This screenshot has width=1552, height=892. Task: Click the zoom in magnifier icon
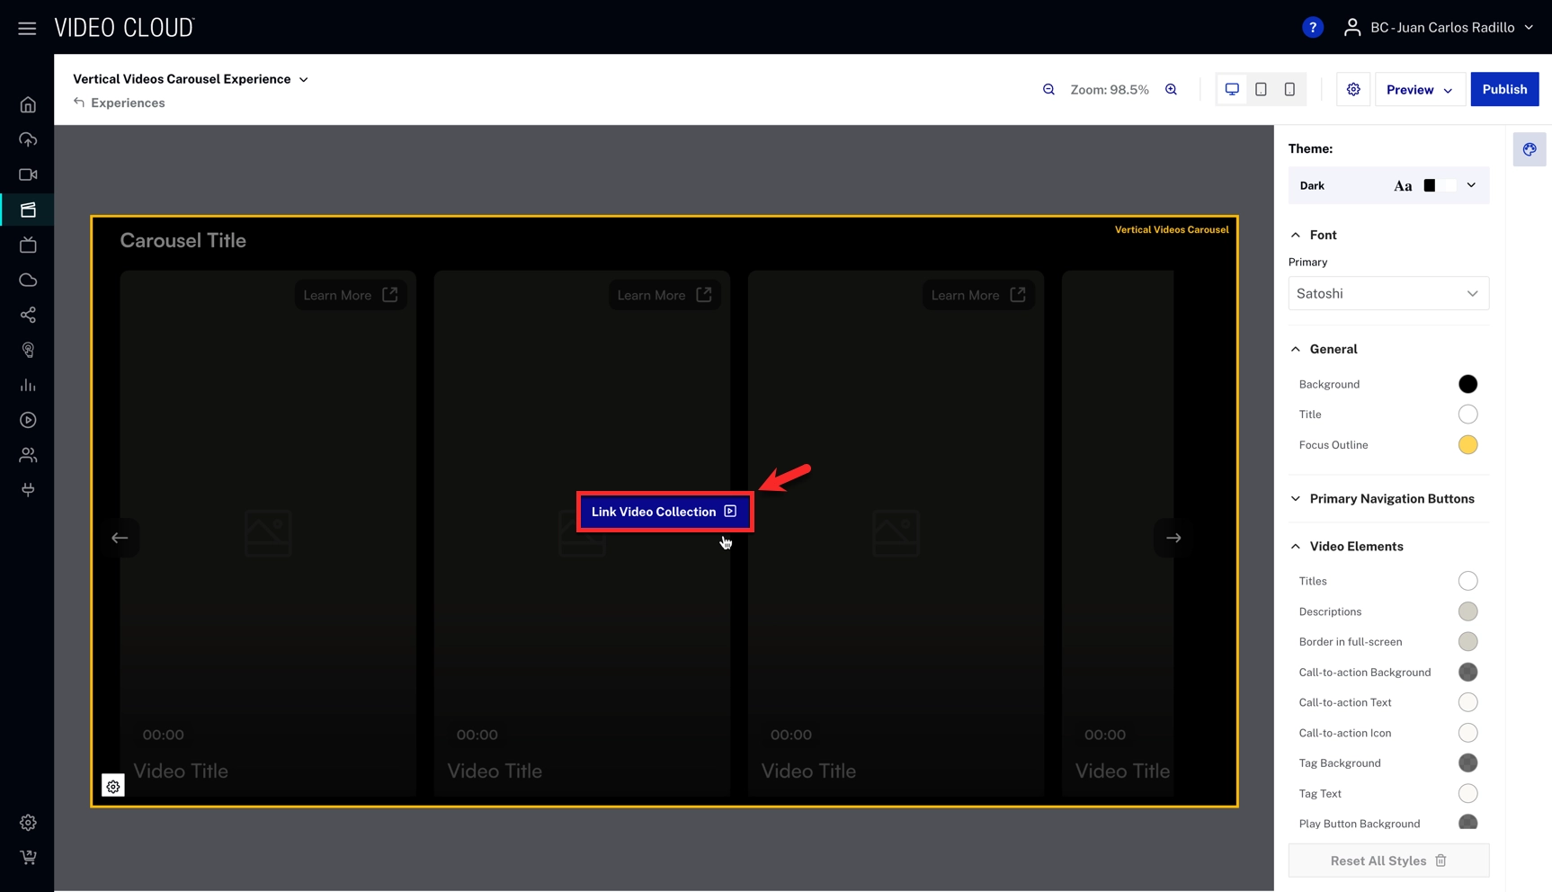(x=1171, y=90)
